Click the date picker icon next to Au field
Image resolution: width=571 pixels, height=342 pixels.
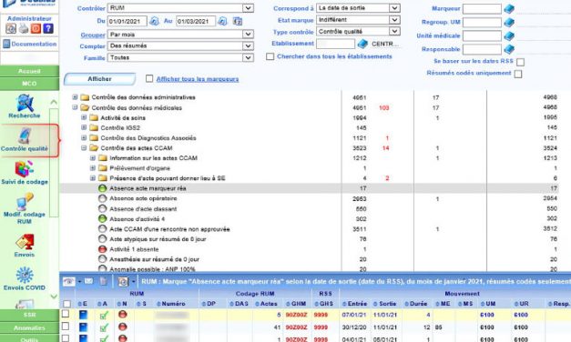pyautogui.click(x=222, y=21)
